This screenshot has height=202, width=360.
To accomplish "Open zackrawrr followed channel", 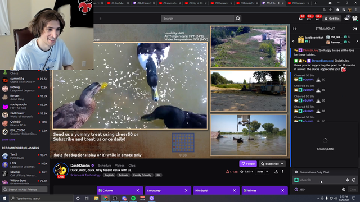I will click(x=25, y=114).
